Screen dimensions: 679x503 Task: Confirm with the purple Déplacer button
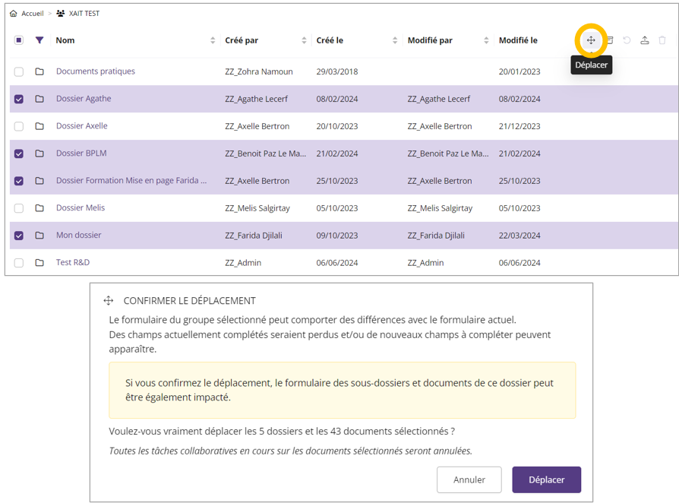coord(546,479)
